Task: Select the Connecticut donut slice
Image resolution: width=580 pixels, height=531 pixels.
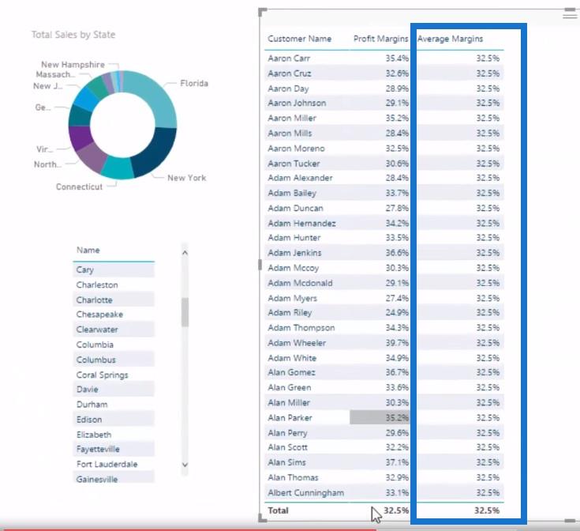Action: click(118, 168)
